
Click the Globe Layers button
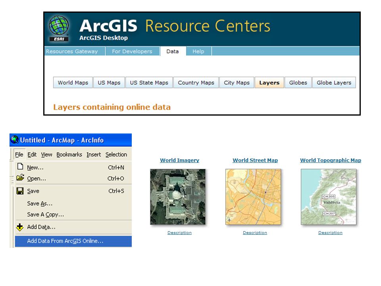pos(334,83)
